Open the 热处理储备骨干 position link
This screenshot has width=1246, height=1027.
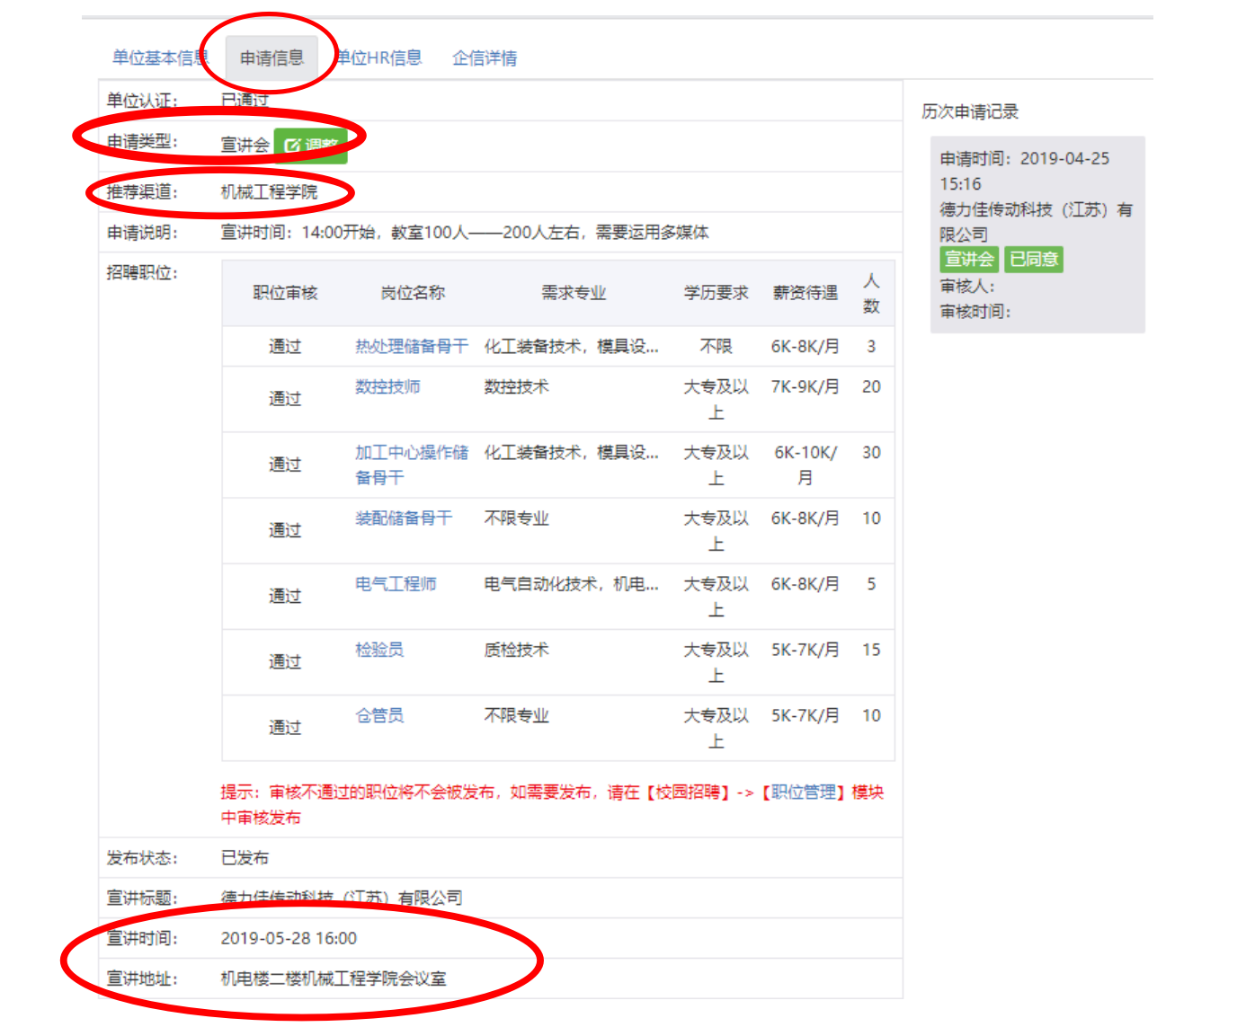coord(411,347)
